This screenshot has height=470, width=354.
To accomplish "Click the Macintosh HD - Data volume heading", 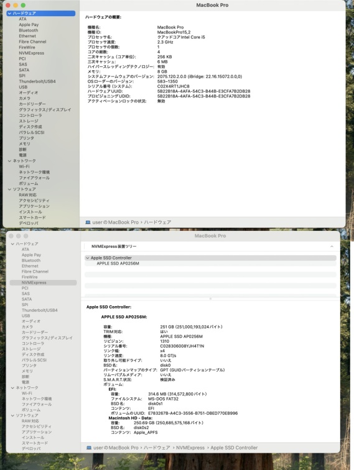I will tap(131, 418).
